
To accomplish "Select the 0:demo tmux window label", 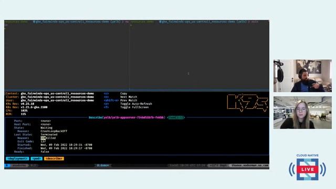I will [103, 166].
